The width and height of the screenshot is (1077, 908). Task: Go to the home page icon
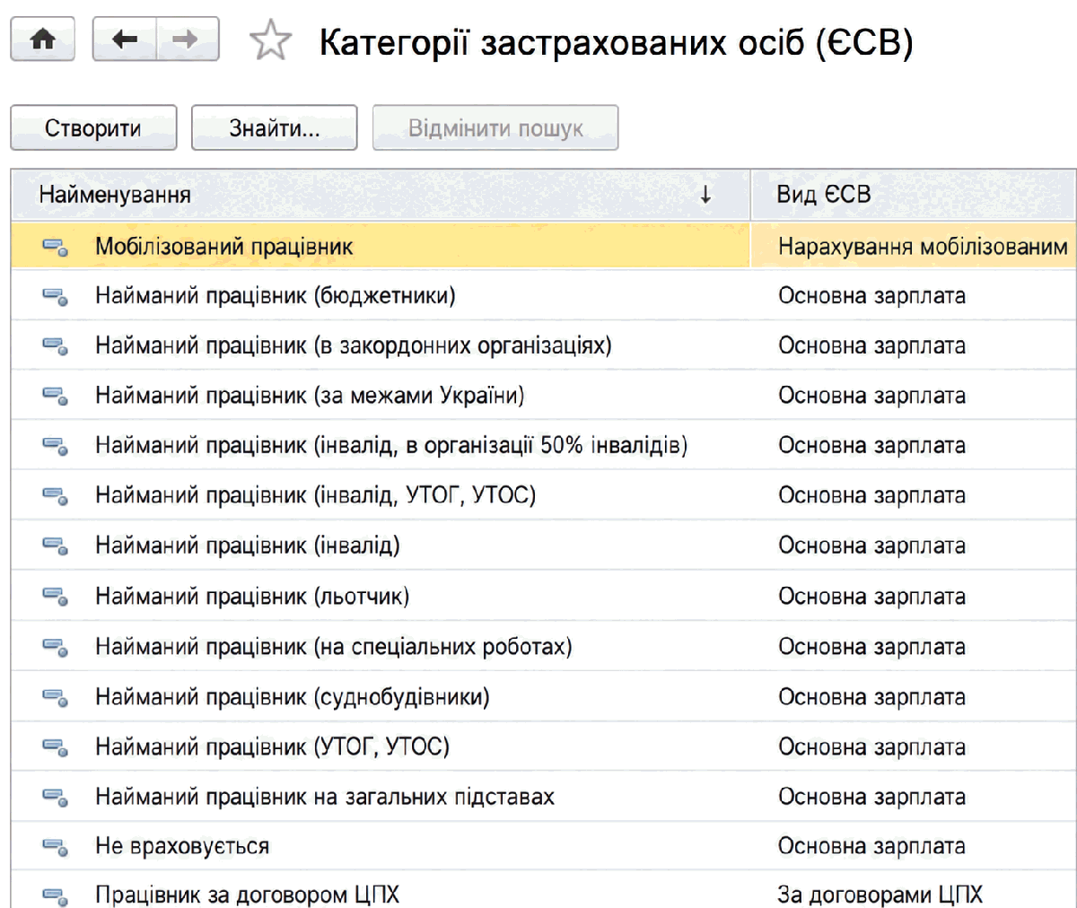[x=42, y=39]
